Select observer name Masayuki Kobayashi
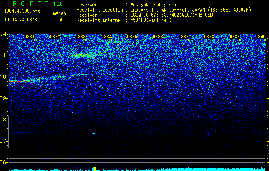Screen dimensions: 269x171 coord(154,5)
